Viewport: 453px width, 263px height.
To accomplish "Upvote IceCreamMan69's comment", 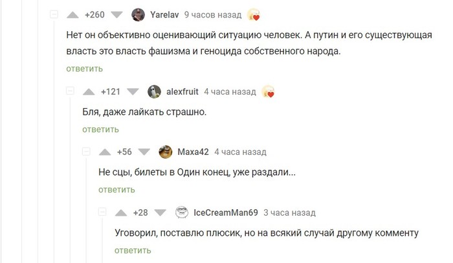I will pyautogui.click(x=122, y=212).
